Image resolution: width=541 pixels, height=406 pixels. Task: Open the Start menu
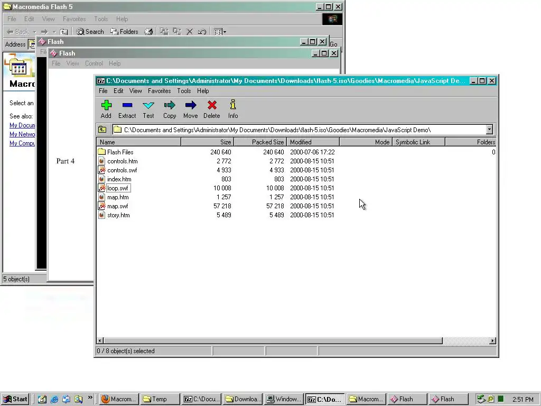[x=15, y=399]
